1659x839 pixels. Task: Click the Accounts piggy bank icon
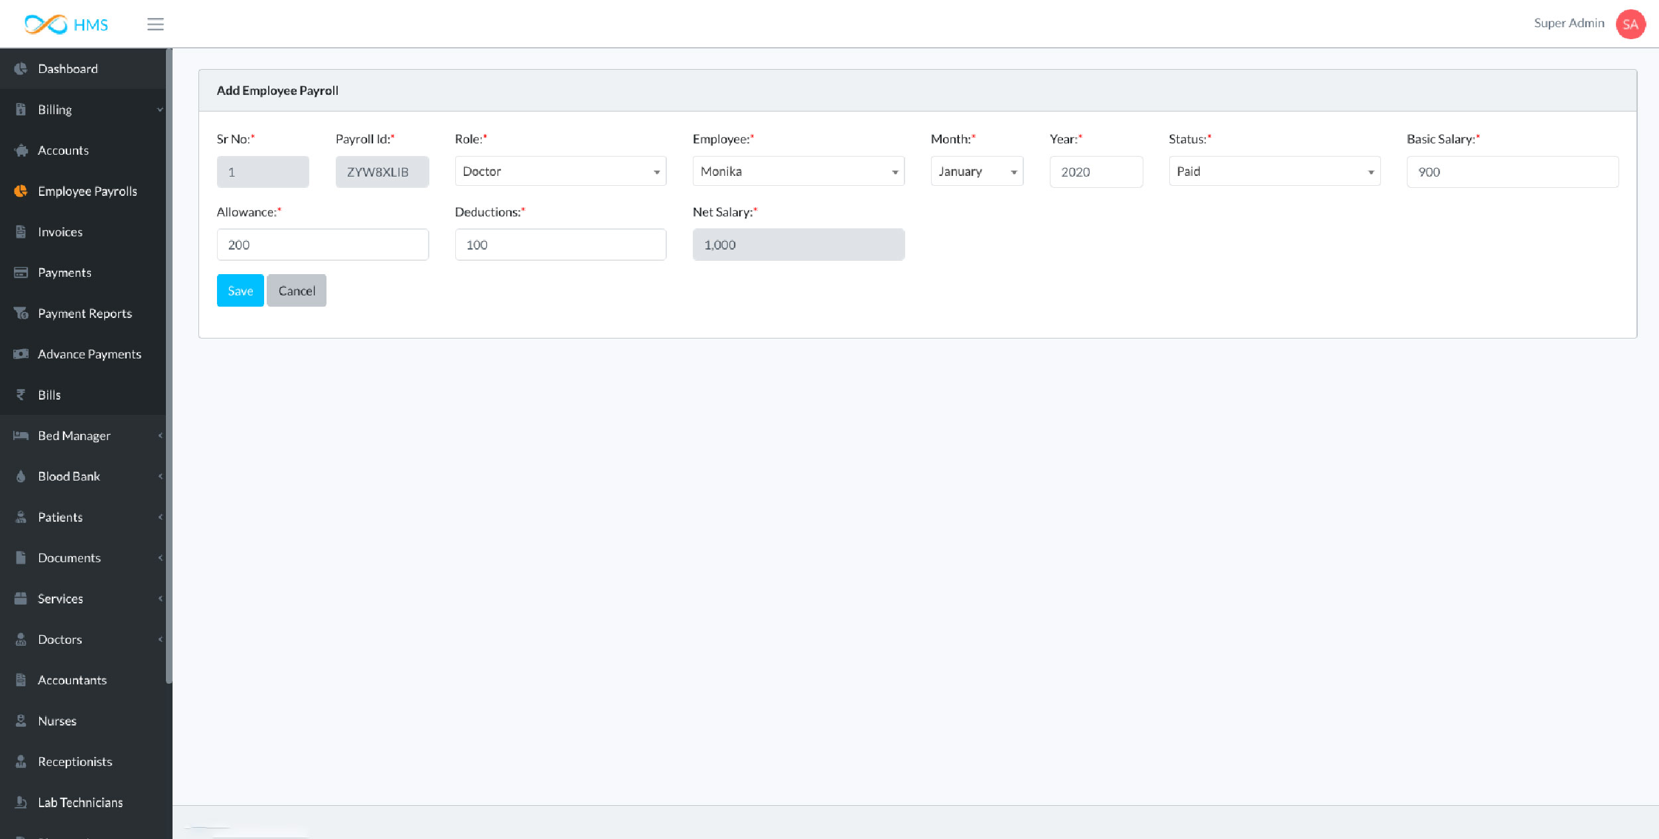pos(21,151)
